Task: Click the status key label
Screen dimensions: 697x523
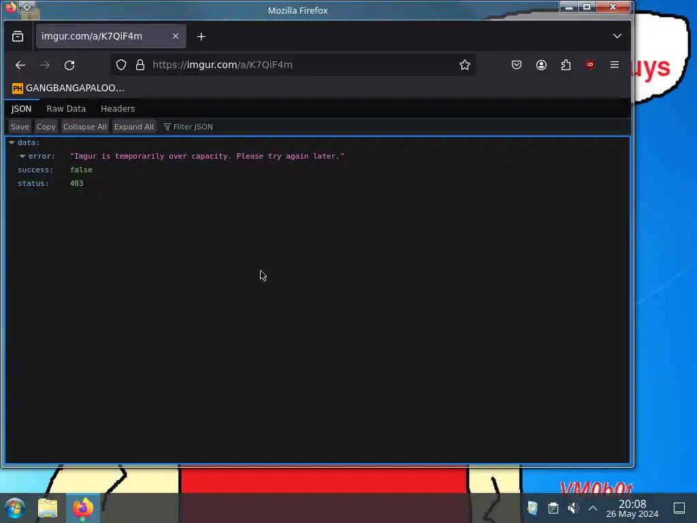Action: [x=33, y=183]
